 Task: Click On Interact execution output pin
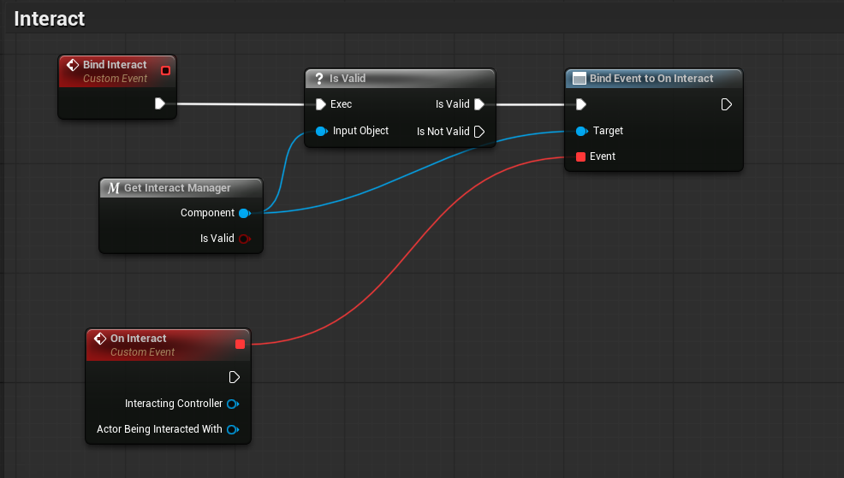click(x=234, y=377)
